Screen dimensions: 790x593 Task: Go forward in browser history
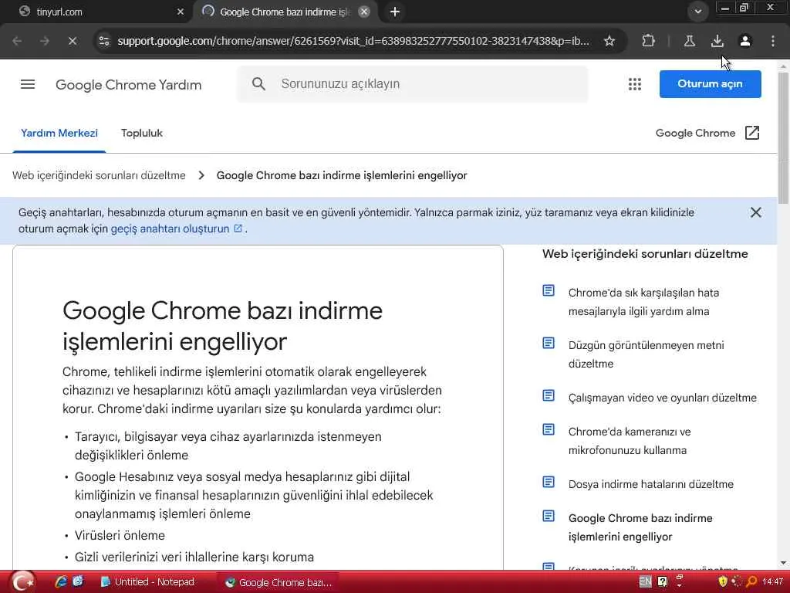[x=44, y=41]
